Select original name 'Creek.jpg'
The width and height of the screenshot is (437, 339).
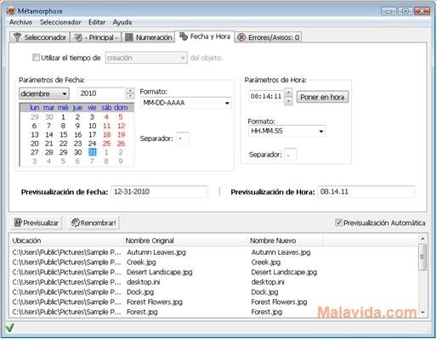(x=141, y=263)
